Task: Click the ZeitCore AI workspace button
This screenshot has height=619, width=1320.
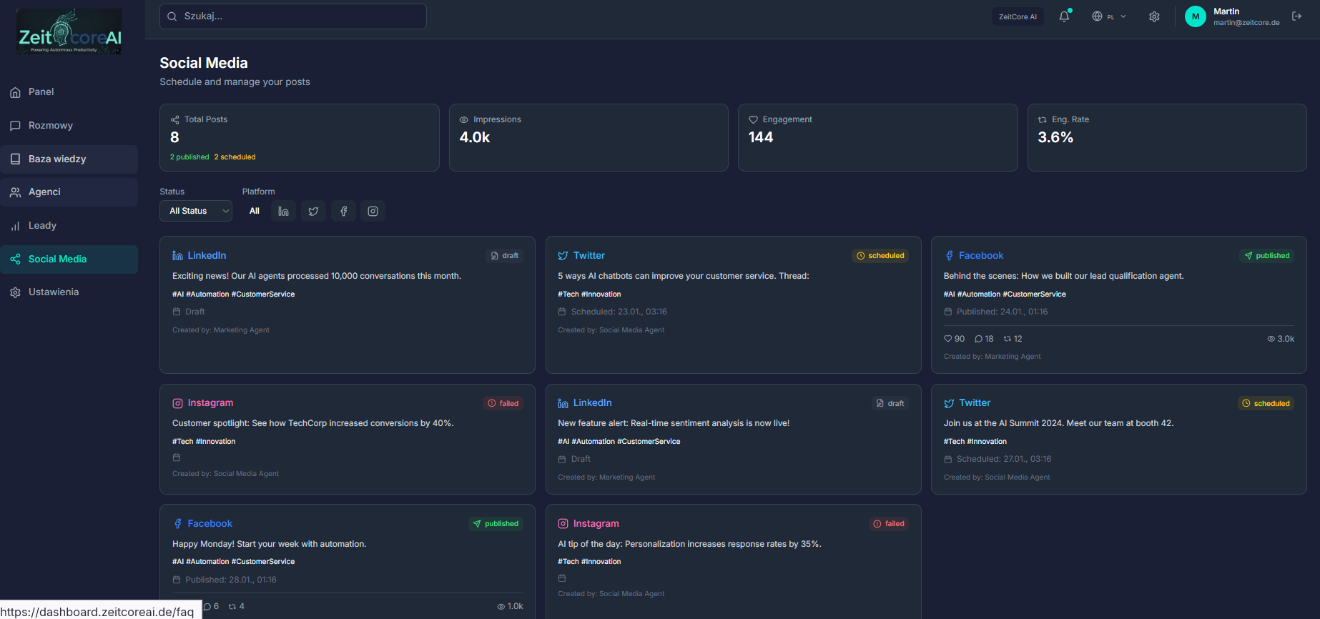Action: [x=1018, y=16]
